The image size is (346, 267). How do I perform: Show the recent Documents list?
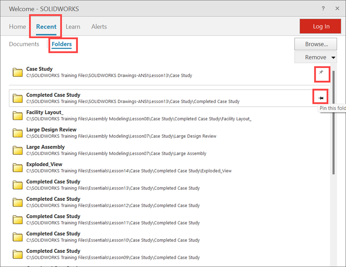click(24, 44)
